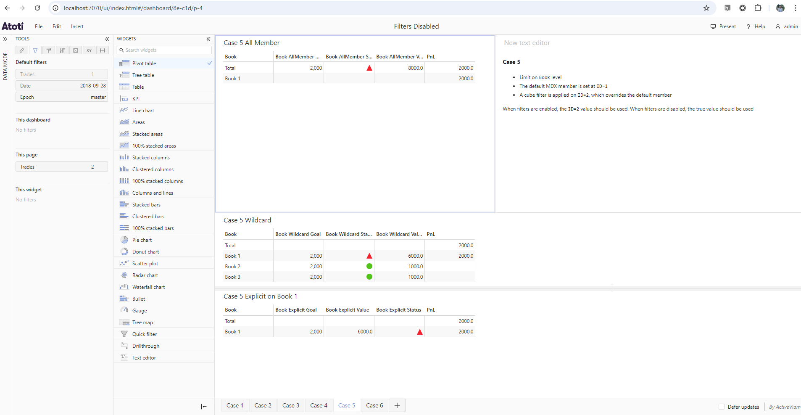Viewport: 801px width, 415px height.
Task: Add a new dashboard page with plus
Action: click(x=397, y=405)
